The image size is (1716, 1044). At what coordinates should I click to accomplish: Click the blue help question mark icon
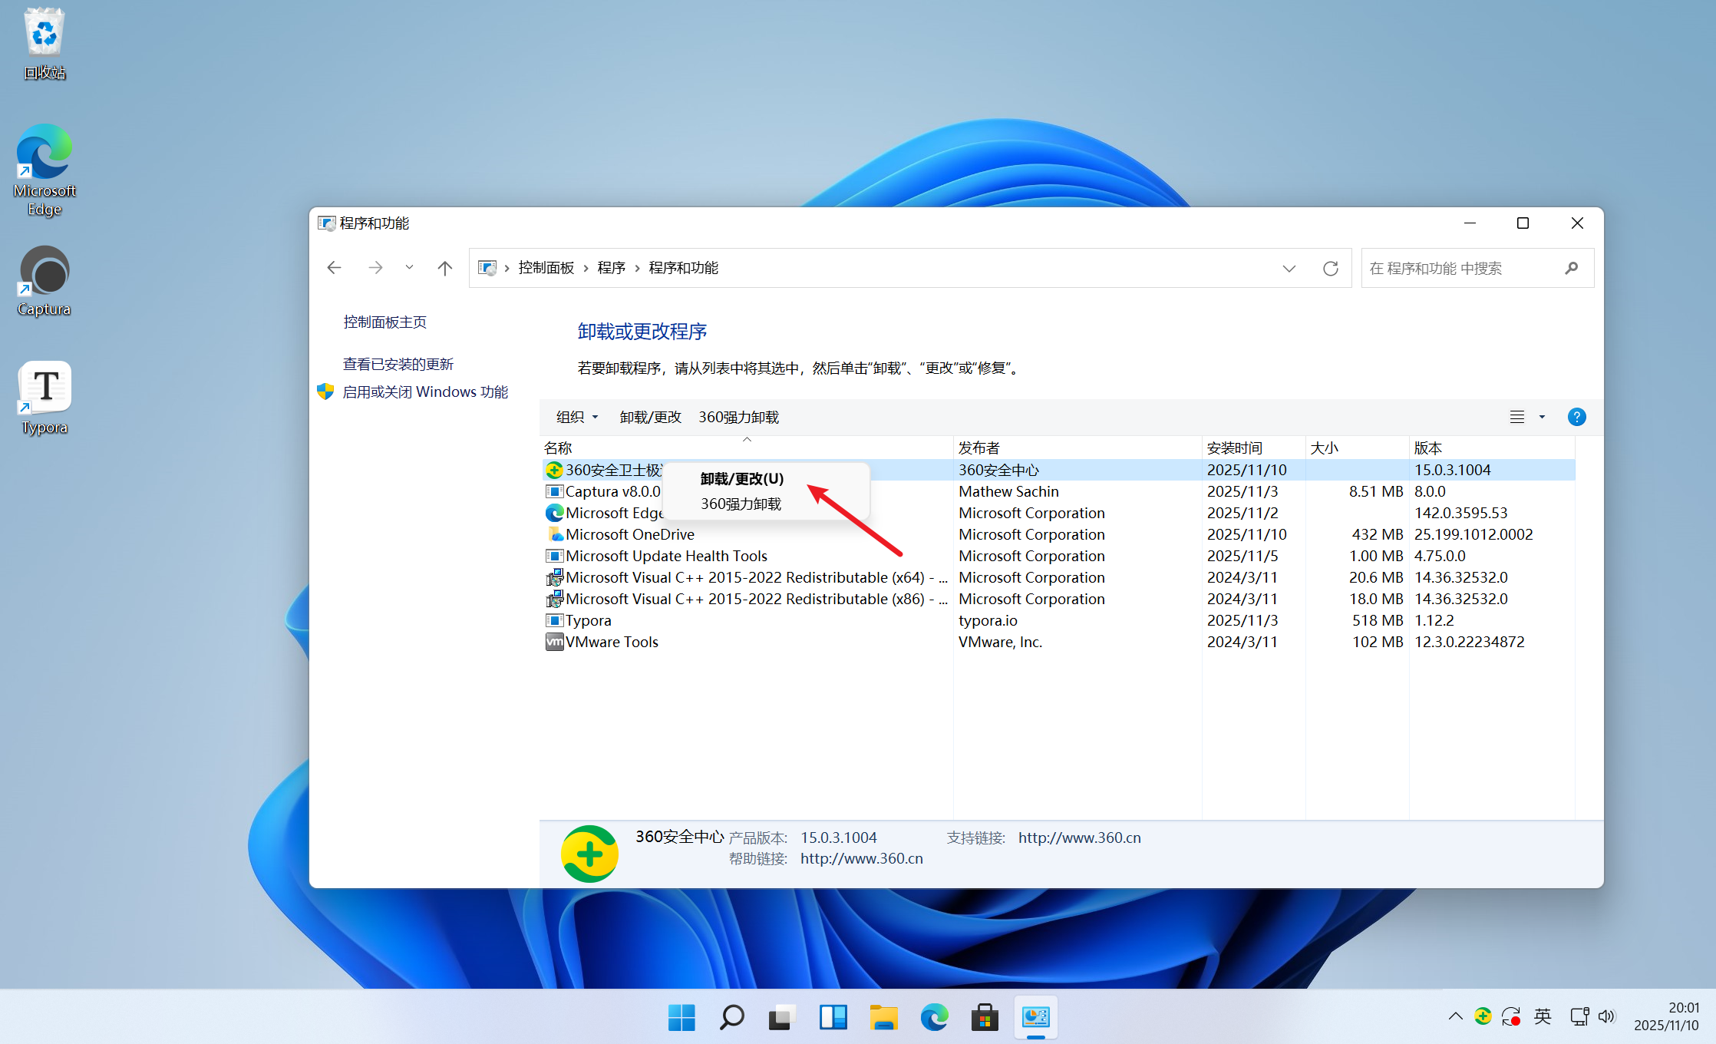point(1576,417)
